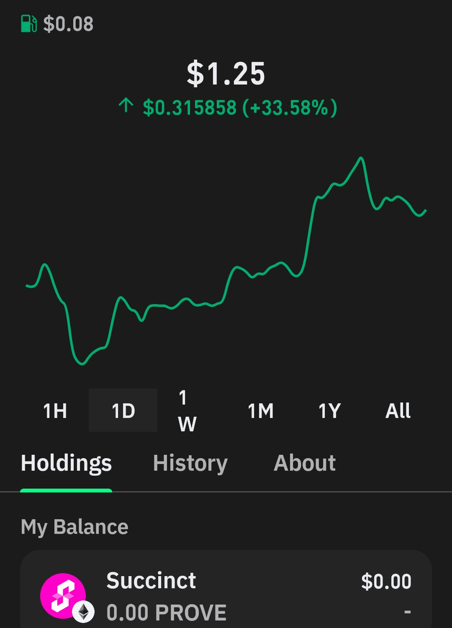452x628 pixels.
Task: Select the 1D chart range
Action: [x=123, y=410]
